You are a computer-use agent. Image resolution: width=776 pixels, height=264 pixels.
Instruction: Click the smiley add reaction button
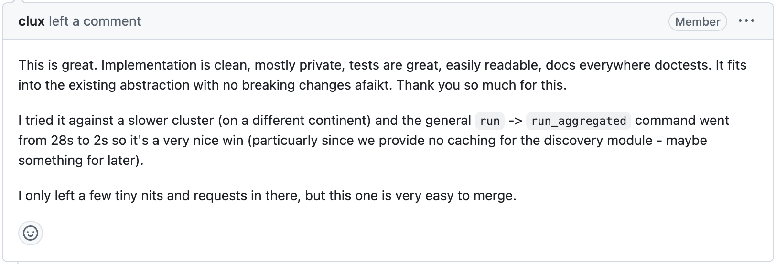coord(31,233)
